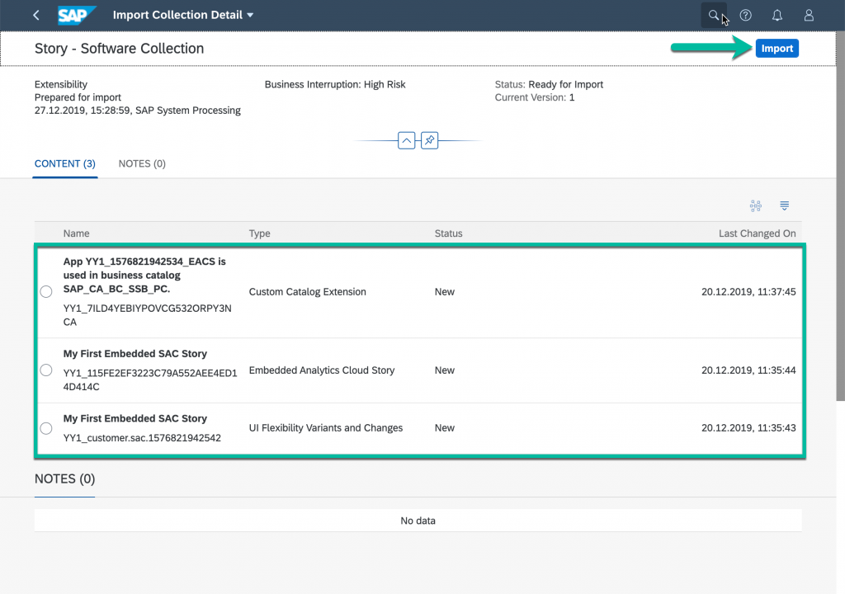Click 'New' status in UI Flexibility row
The width and height of the screenshot is (845, 594).
point(445,428)
